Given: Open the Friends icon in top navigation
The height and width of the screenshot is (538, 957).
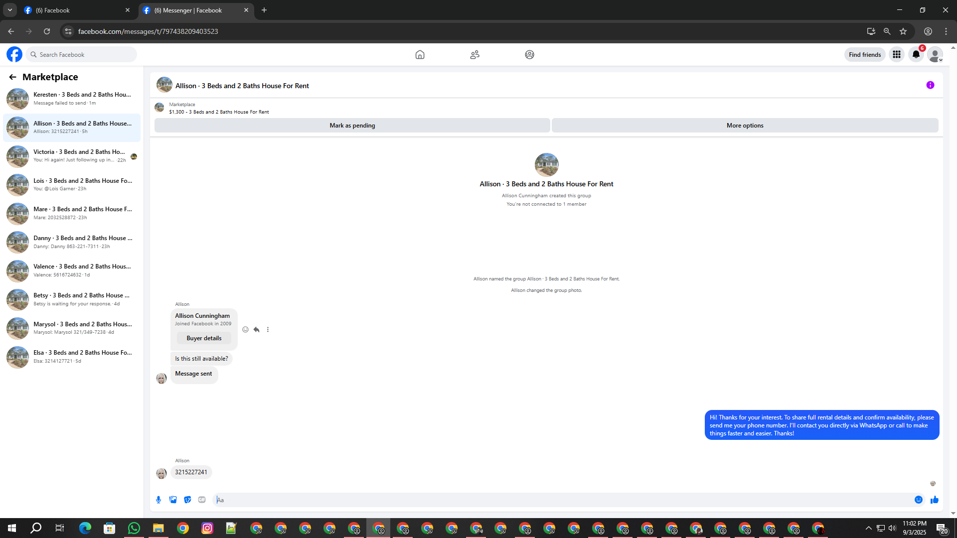Looking at the screenshot, I should pos(475,55).
